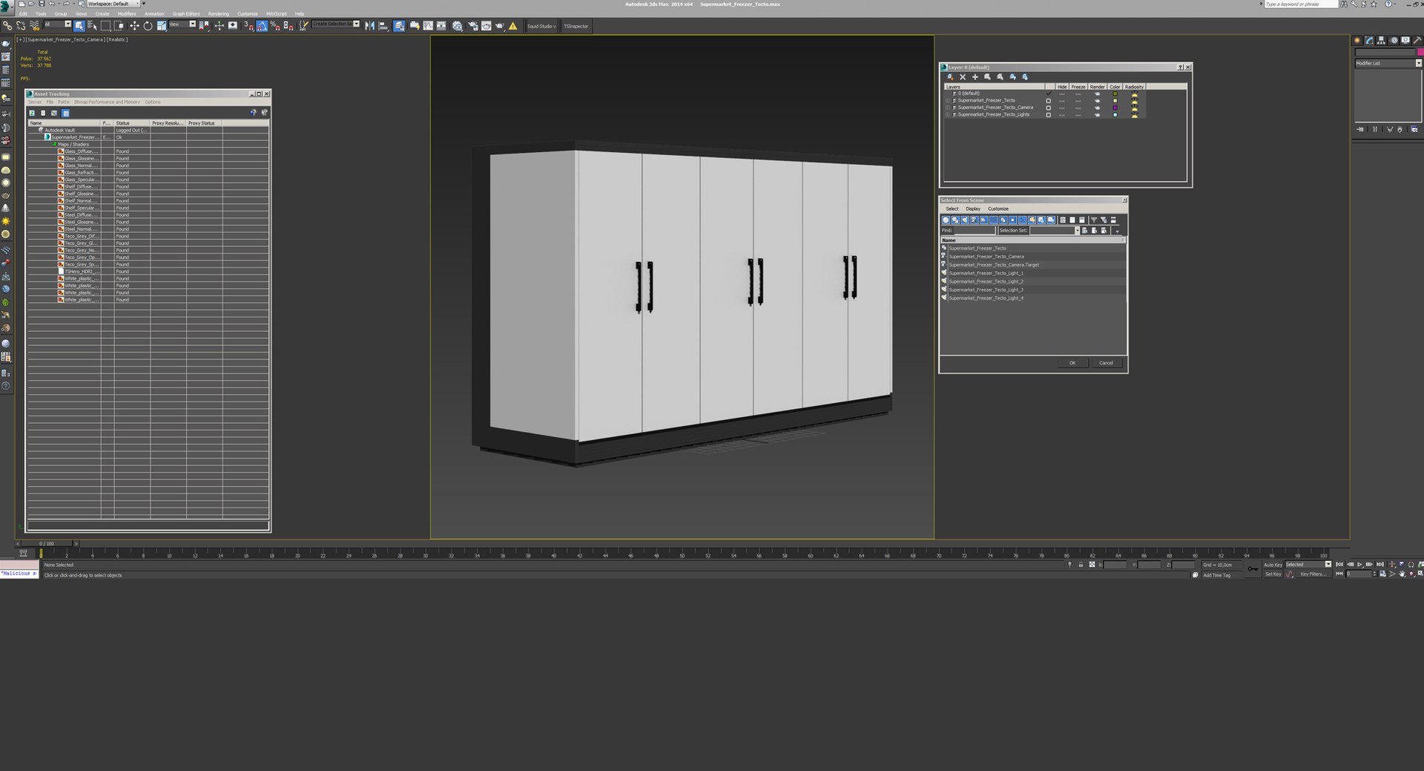Toggle current-layer checkbox for Supermarket_Freezer_Tecto
Viewport: 1424px width, 771px height.
[1048, 101]
